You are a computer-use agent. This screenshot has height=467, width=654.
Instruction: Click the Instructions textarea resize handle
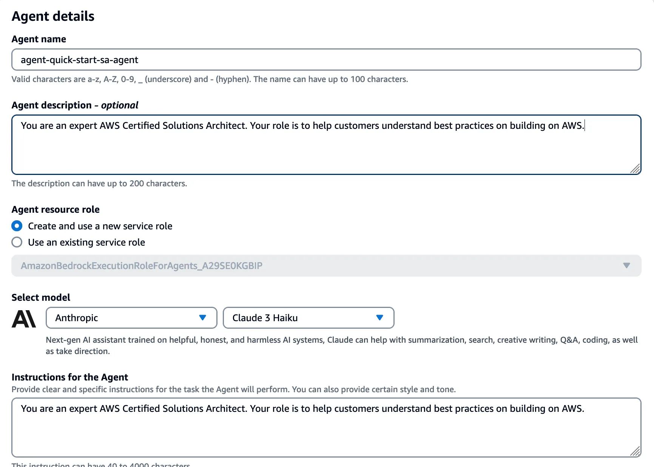pos(635,451)
